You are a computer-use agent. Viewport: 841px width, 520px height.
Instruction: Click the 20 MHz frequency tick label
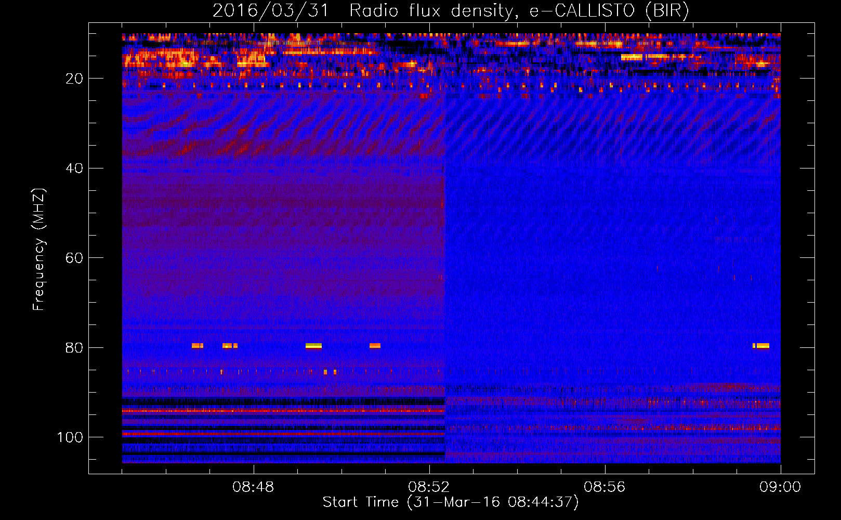click(x=74, y=79)
